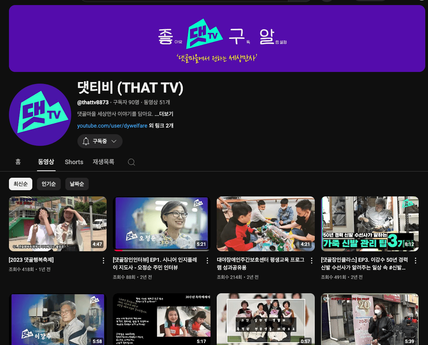Viewport: 428px width, 345px height.
Task: Select the 날짜순 sort chip
Action: tap(77, 184)
